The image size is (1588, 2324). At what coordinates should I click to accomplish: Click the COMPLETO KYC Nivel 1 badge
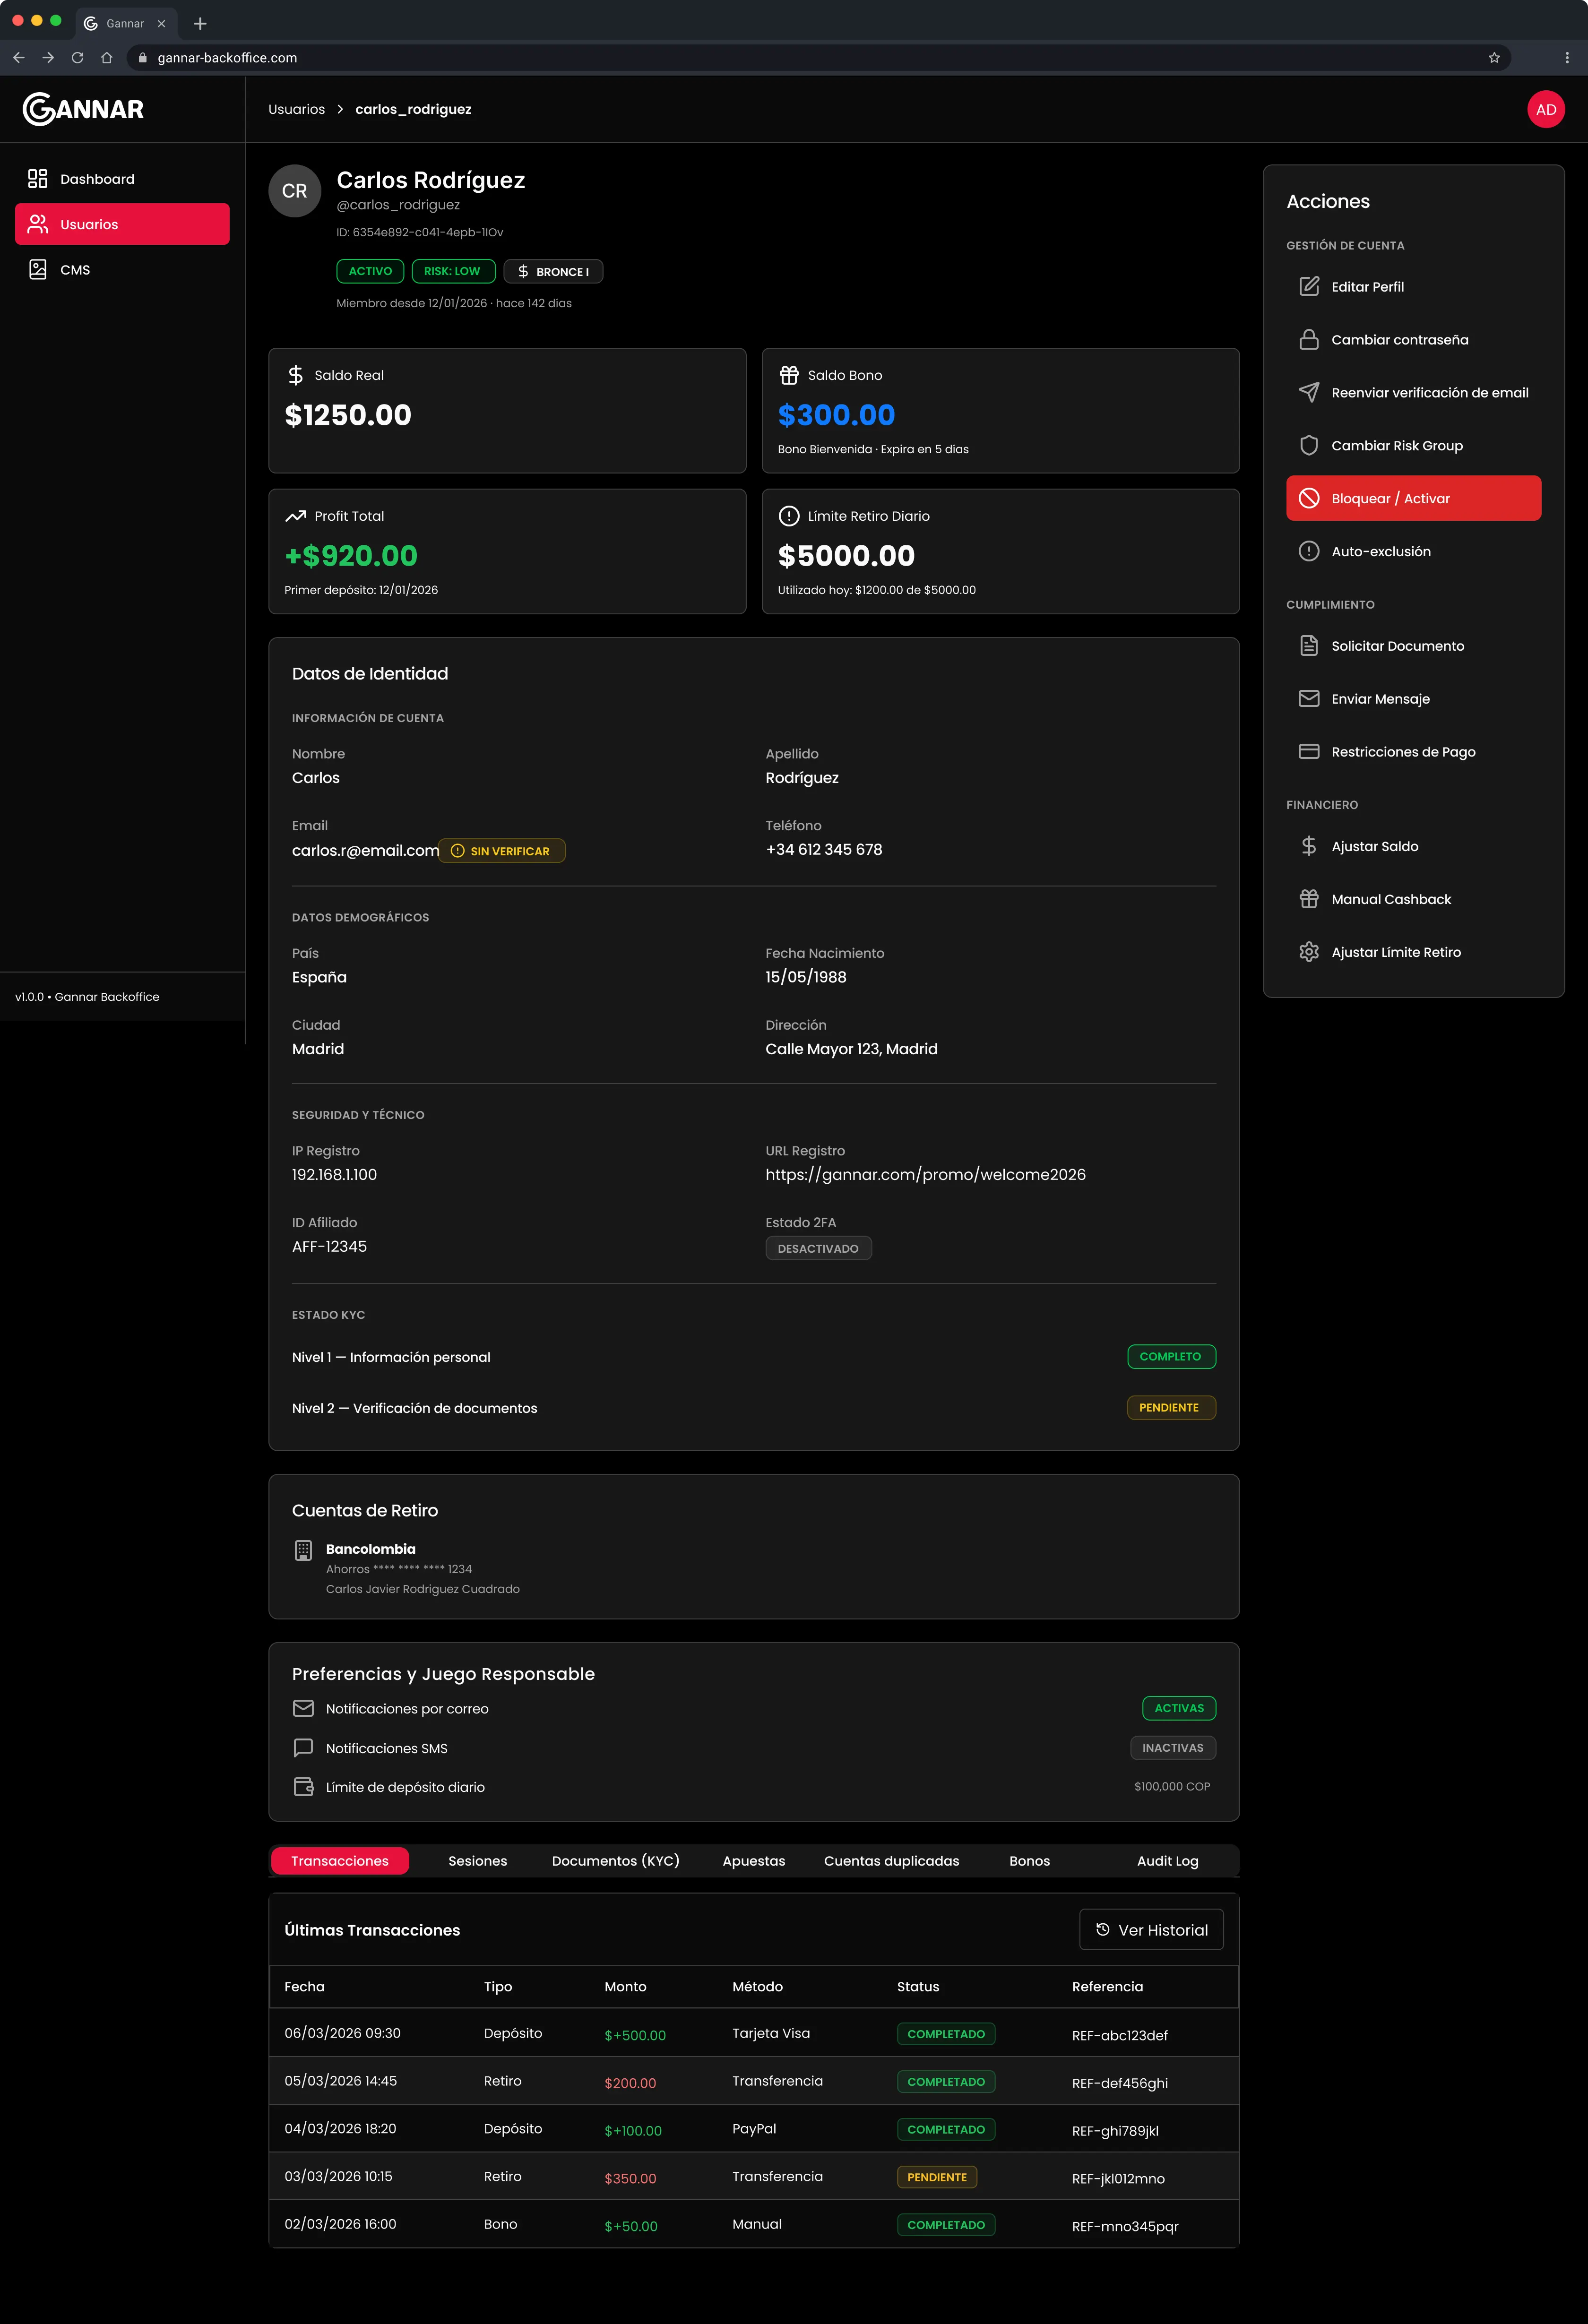1171,1357
